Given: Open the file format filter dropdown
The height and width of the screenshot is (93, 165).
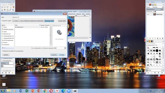Looking at the screenshot, I should tap(49, 48).
